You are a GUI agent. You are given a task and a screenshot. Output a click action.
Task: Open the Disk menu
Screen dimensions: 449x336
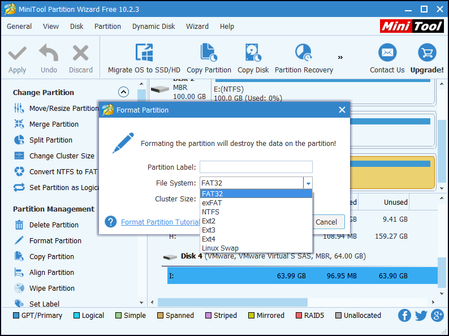tap(76, 27)
